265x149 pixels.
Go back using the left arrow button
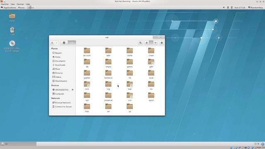(52, 43)
